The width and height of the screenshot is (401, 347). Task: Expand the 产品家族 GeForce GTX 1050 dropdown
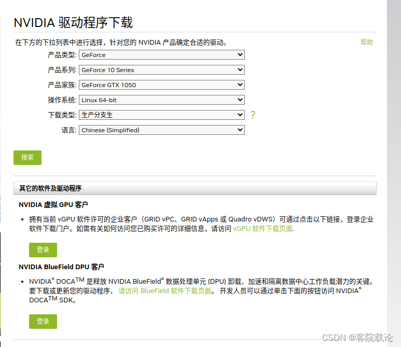[162, 85]
